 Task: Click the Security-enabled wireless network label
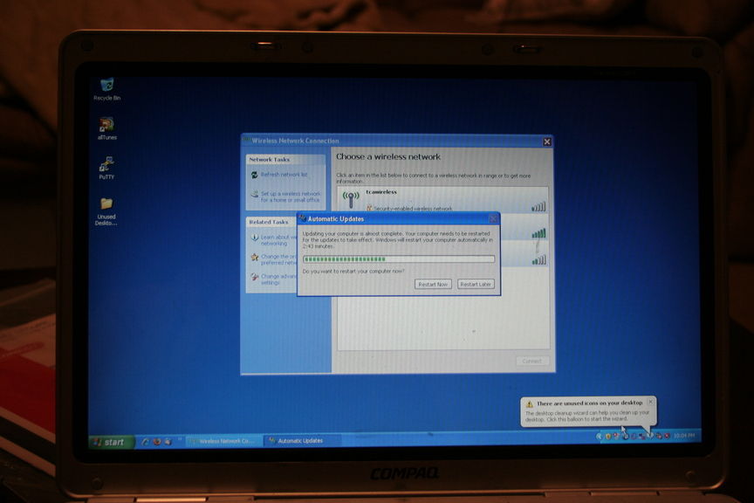click(x=413, y=209)
